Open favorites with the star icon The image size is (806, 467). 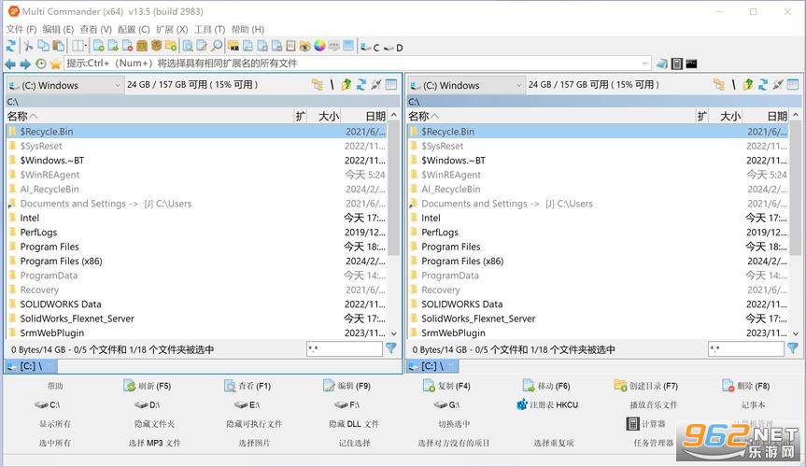click(55, 64)
